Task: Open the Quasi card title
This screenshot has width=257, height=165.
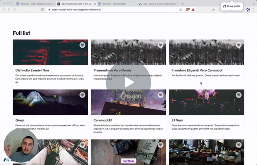Action: (20, 120)
